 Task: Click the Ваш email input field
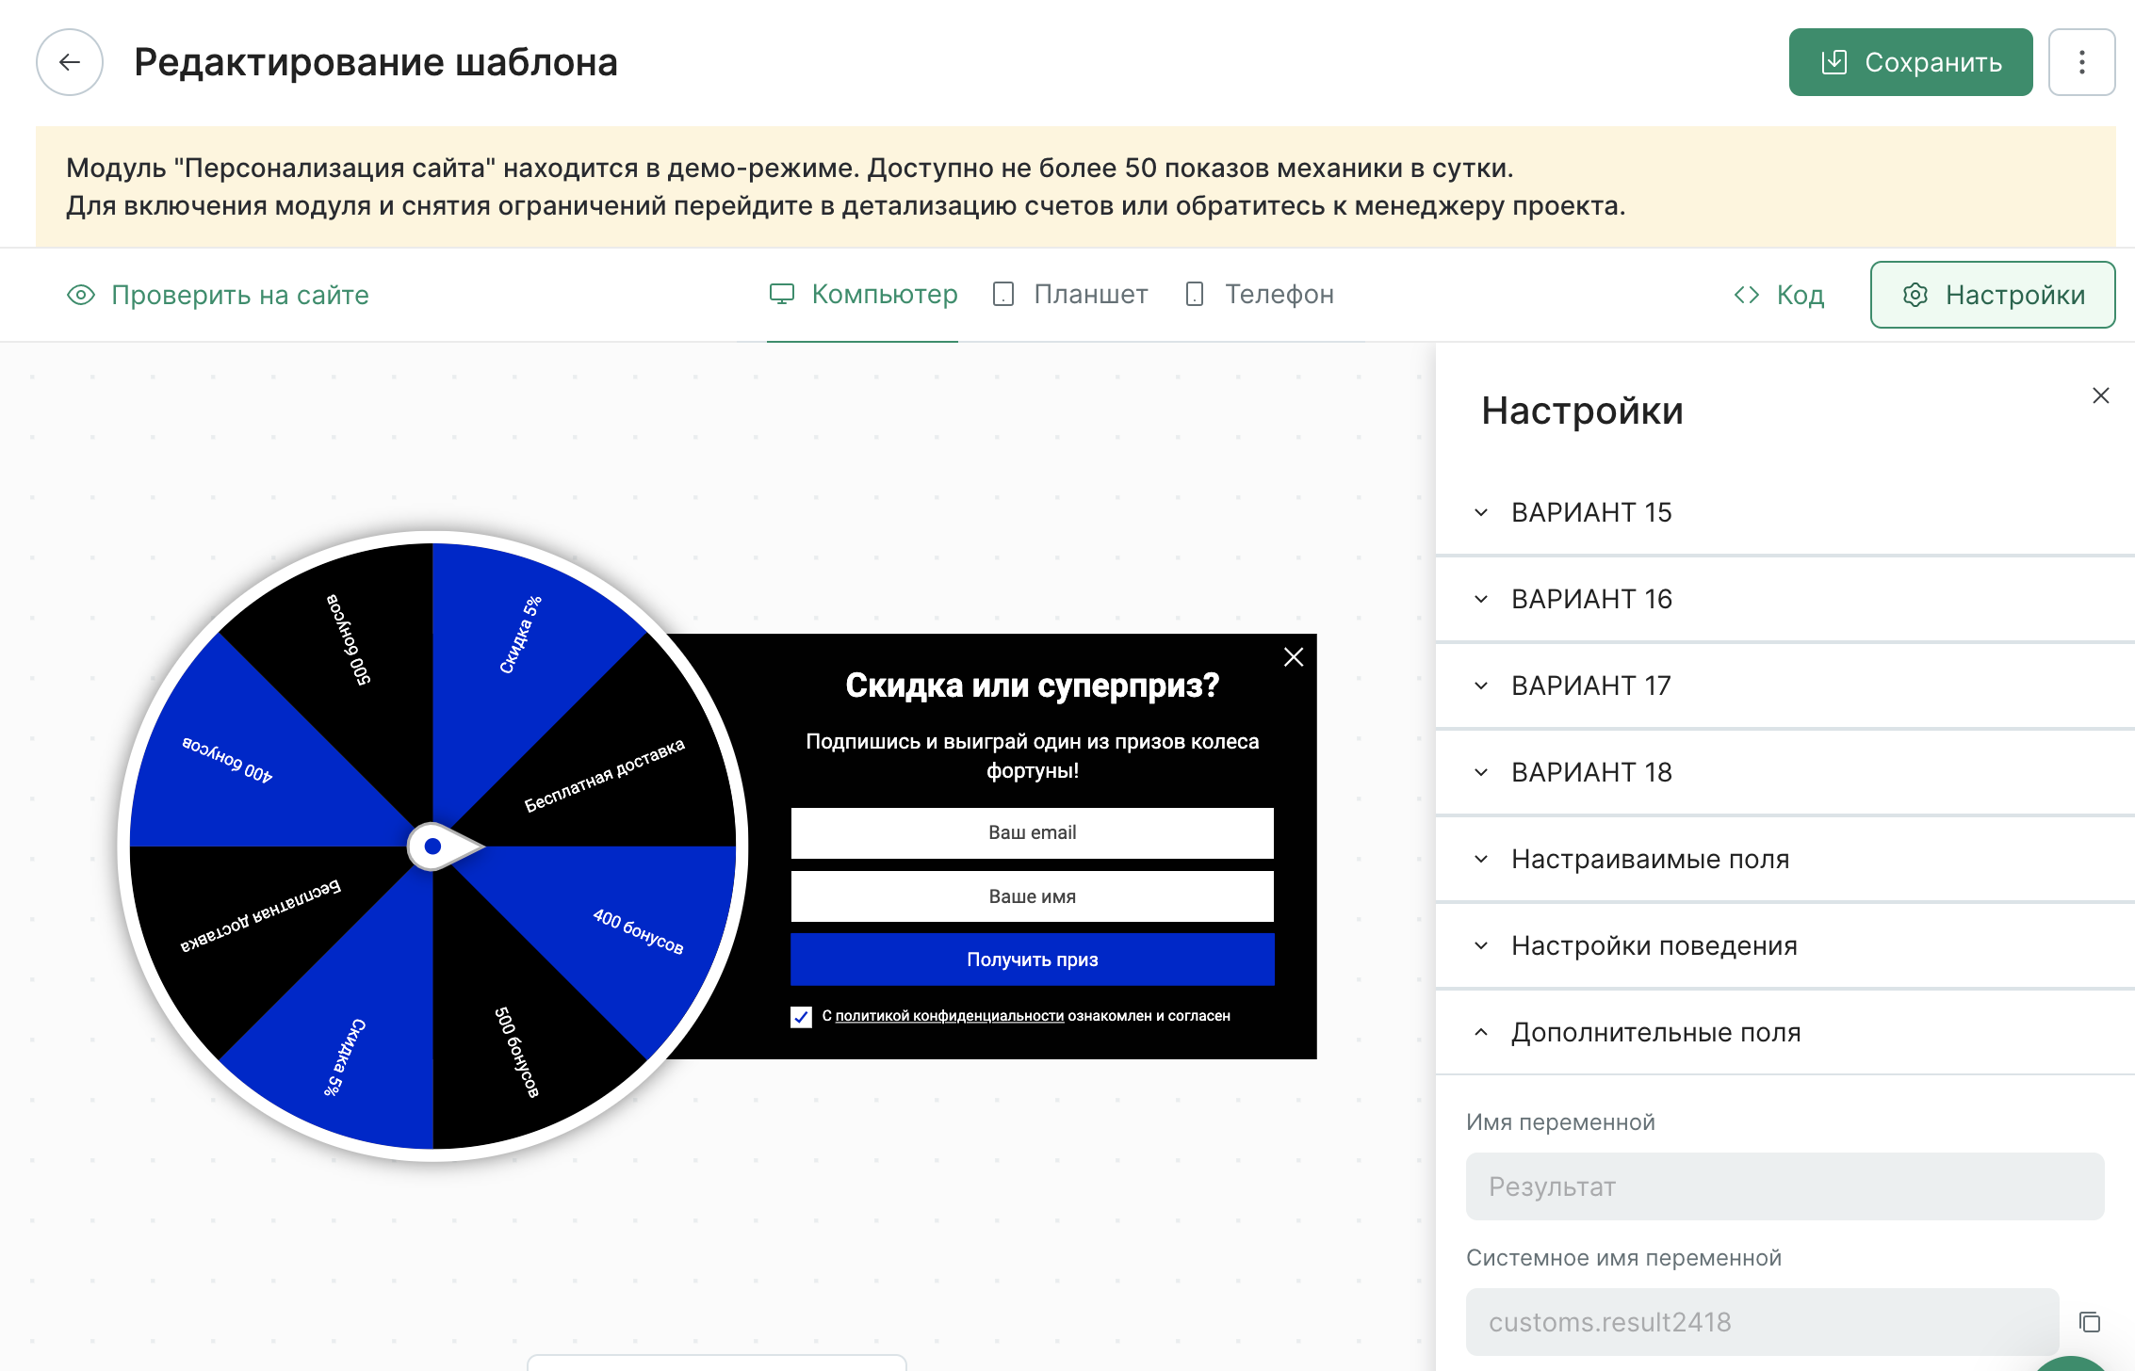tap(1032, 832)
